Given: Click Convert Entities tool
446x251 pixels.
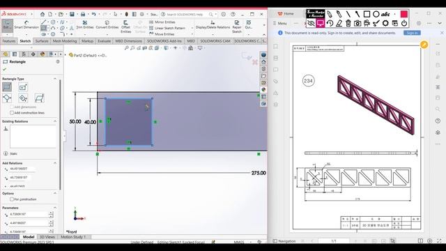Looking at the screenshot, I should (107, 24).
